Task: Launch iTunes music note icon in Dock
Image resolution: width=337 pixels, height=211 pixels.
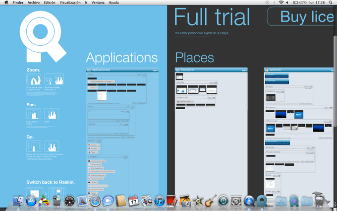Action: tap(159, 201)
